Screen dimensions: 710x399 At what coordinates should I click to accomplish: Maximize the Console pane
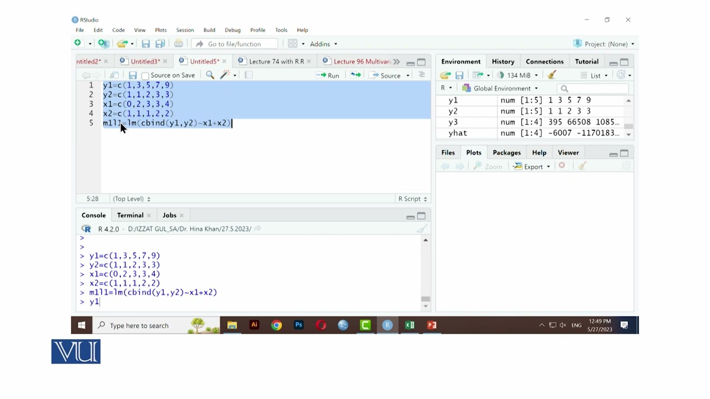pos(422,216)
